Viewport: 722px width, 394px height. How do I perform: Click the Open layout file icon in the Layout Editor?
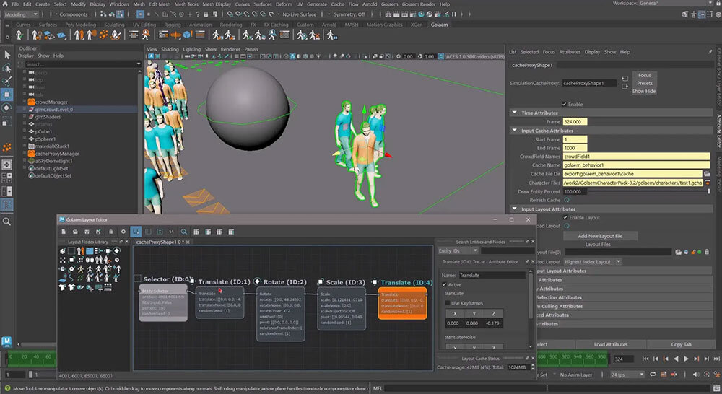[75, 232]
